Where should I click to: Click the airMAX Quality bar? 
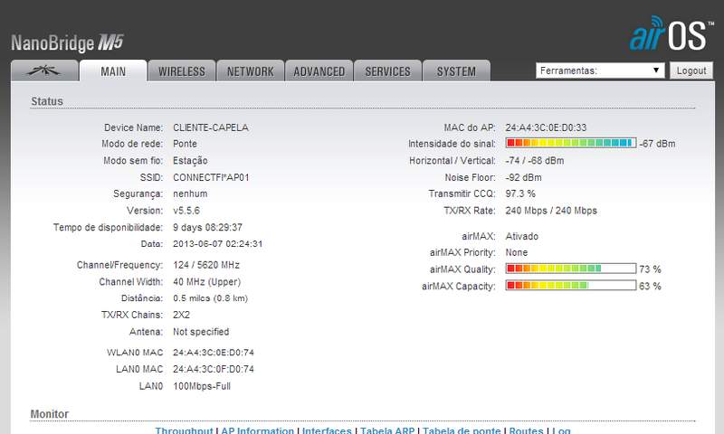(x=571, y=269)
